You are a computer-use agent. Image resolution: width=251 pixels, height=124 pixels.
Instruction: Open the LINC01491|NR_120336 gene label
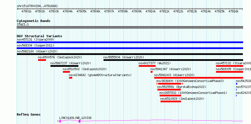pyautogui.click(x=75, y=118)
